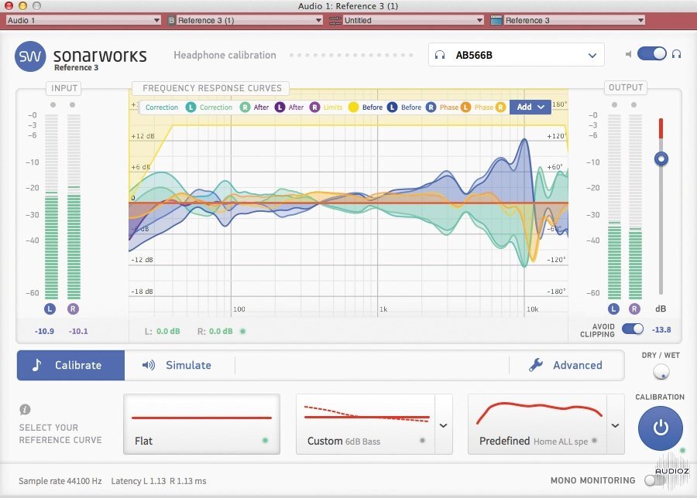Click the output gain slider handle
Screen dimensions: 697x498
(x=661, y=159)
